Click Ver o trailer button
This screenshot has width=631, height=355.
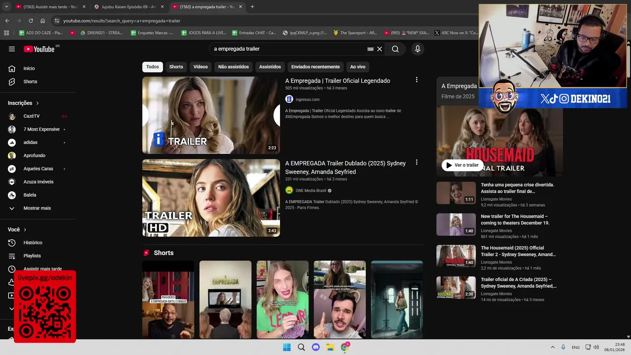tap(462, 165)
